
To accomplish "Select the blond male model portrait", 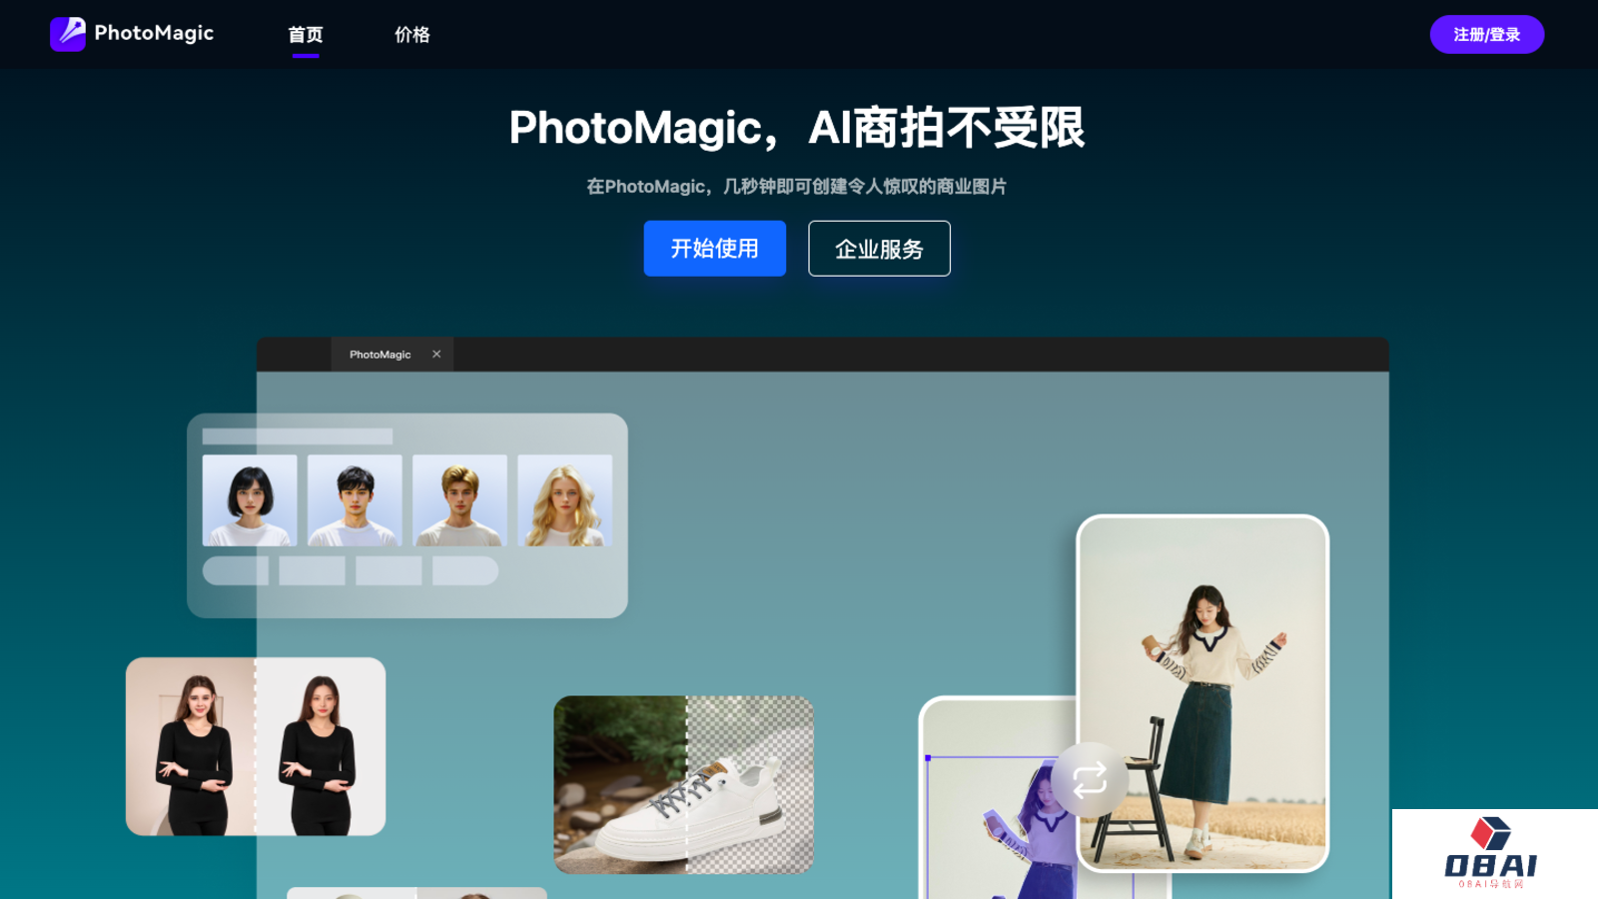I will [459, 500].
